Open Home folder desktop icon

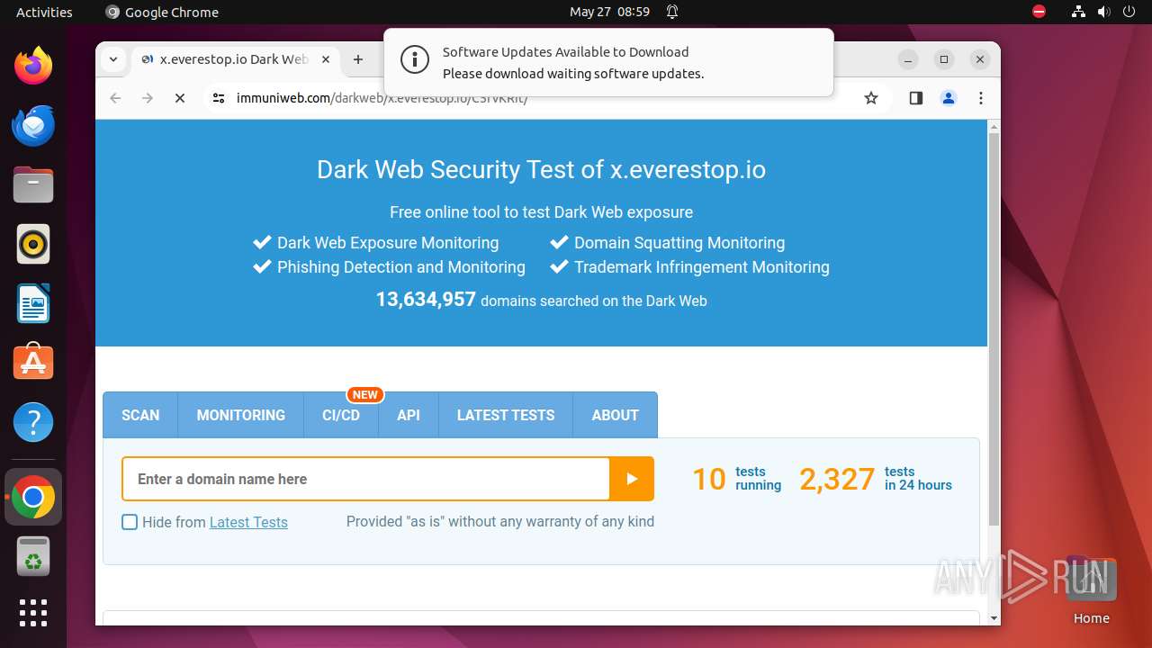pyautogui.click(x=1091, y=590)
